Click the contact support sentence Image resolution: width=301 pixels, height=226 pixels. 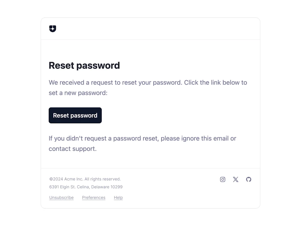(x=143, y=143)
